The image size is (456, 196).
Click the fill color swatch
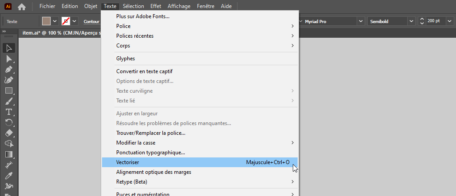pyautogui.click(x=46, y=21)
